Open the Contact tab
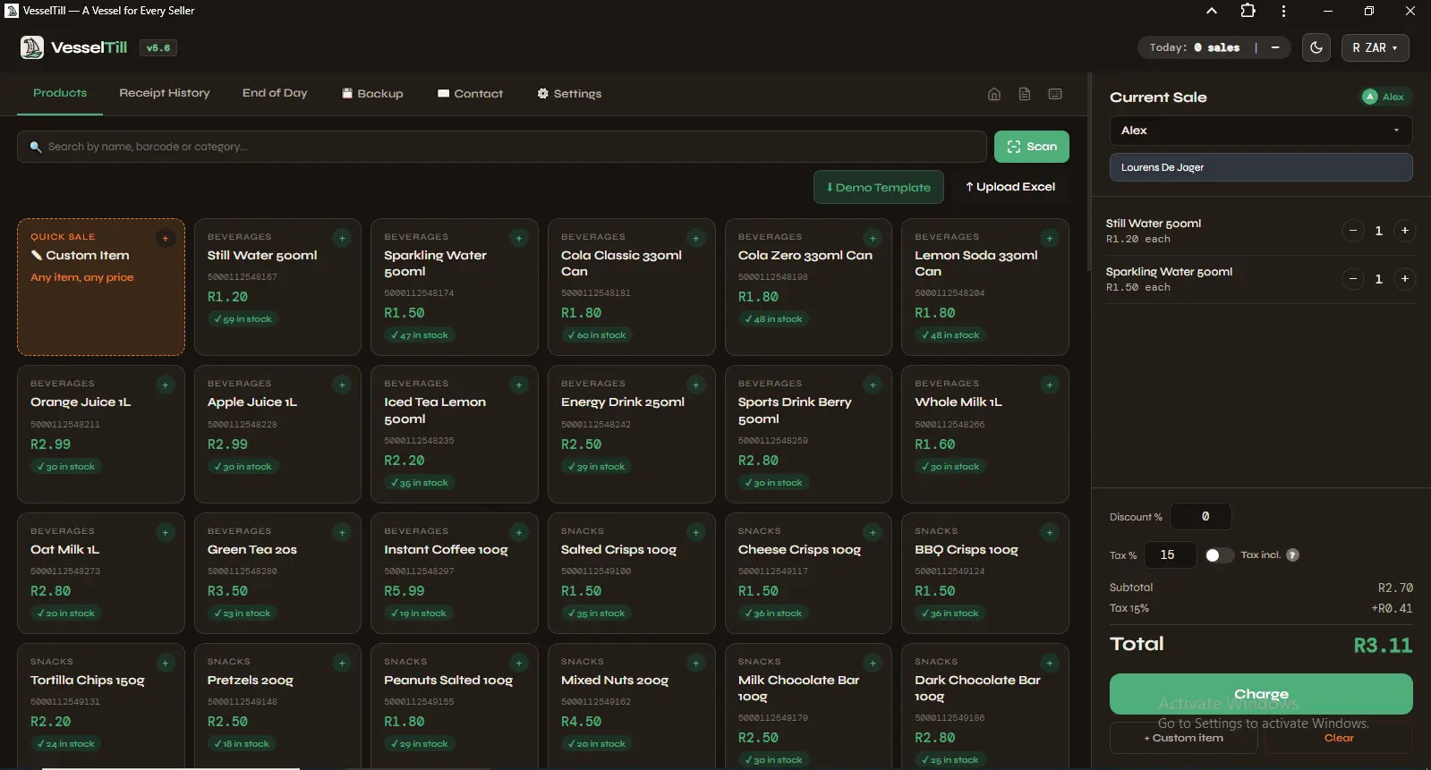The height and width of the screenshot is (770, 1431). (470, 93)
